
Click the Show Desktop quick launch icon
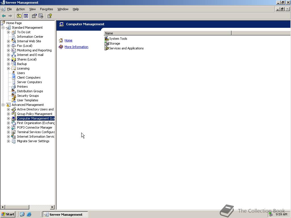[22, 215]
